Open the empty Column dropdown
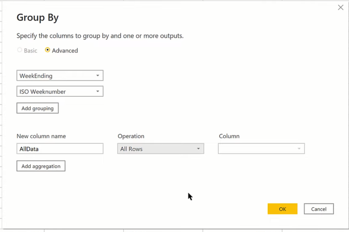The image size is (349, 232). point(261,148)
